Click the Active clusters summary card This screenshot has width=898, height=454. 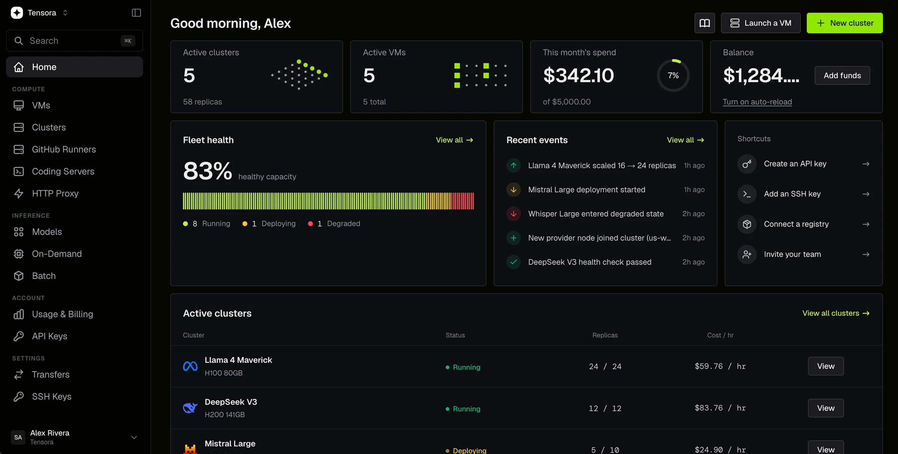click(x=256, y=77)
